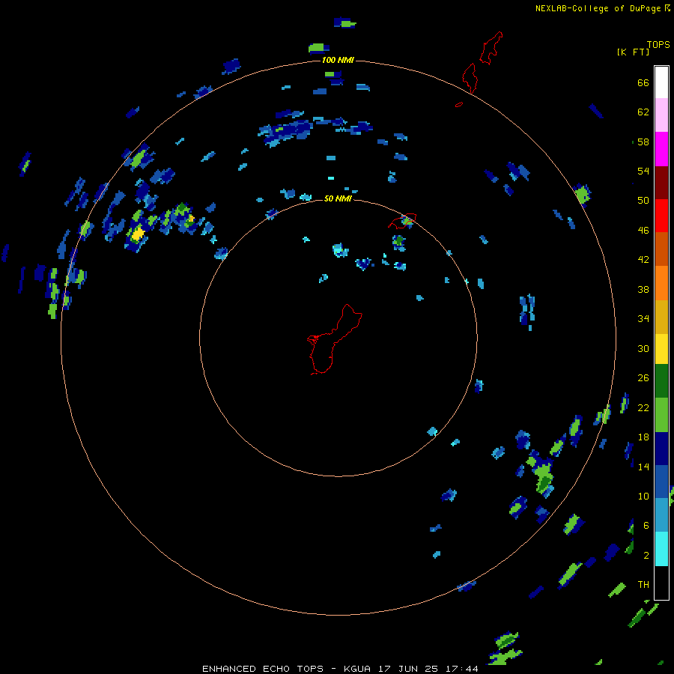Image resolution: width=674 pixels, height=674 pixels.
Task: Click the light blue swatch between 10 and 6
Action: 661,515
